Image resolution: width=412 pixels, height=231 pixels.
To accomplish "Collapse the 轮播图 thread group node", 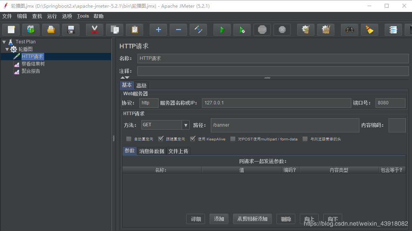I will click(x=7, y=49).
